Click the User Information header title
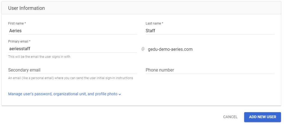Screen dimensions: 284x125 (x=26, y=8)
